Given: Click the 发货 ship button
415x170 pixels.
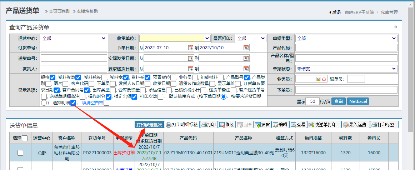Looking at the screenshot, I should 262,124.
